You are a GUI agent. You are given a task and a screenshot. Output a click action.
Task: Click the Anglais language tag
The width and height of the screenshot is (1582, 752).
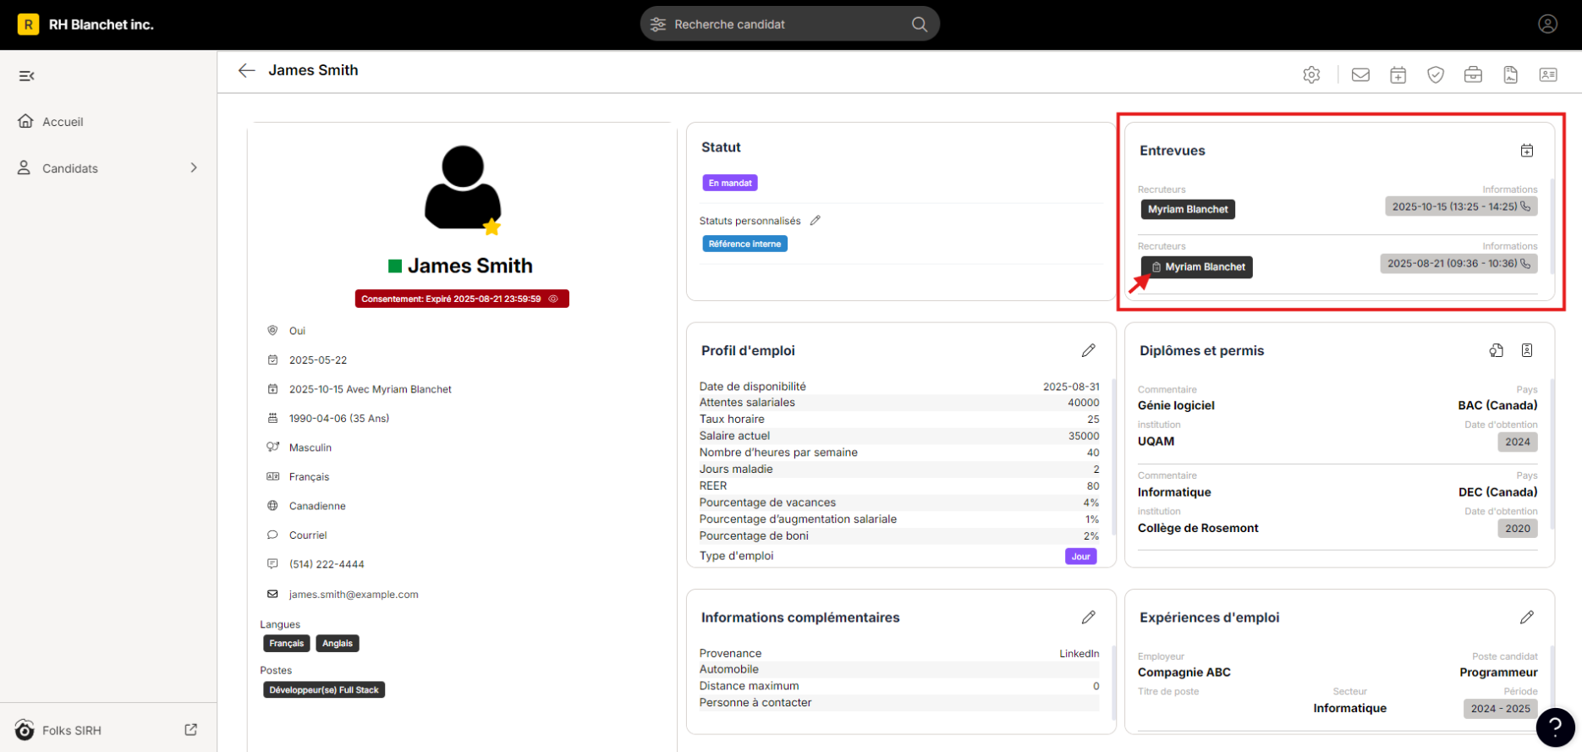point(338,644)
